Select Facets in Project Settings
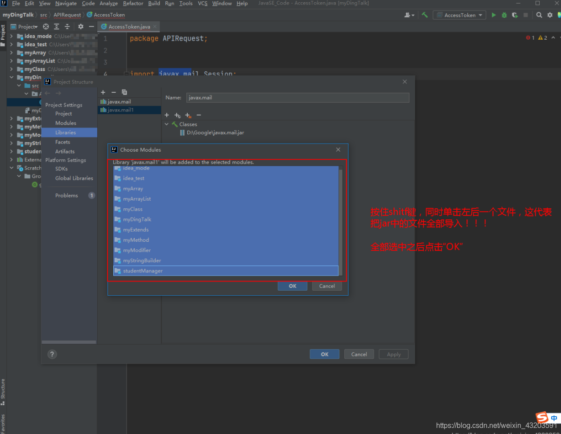Screen dimensions: 561x434 click(62, 142)
